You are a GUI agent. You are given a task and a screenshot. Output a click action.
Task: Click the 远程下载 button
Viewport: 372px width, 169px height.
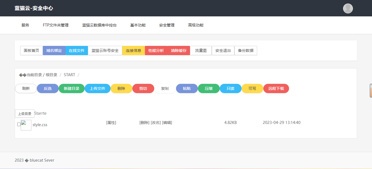276,88
